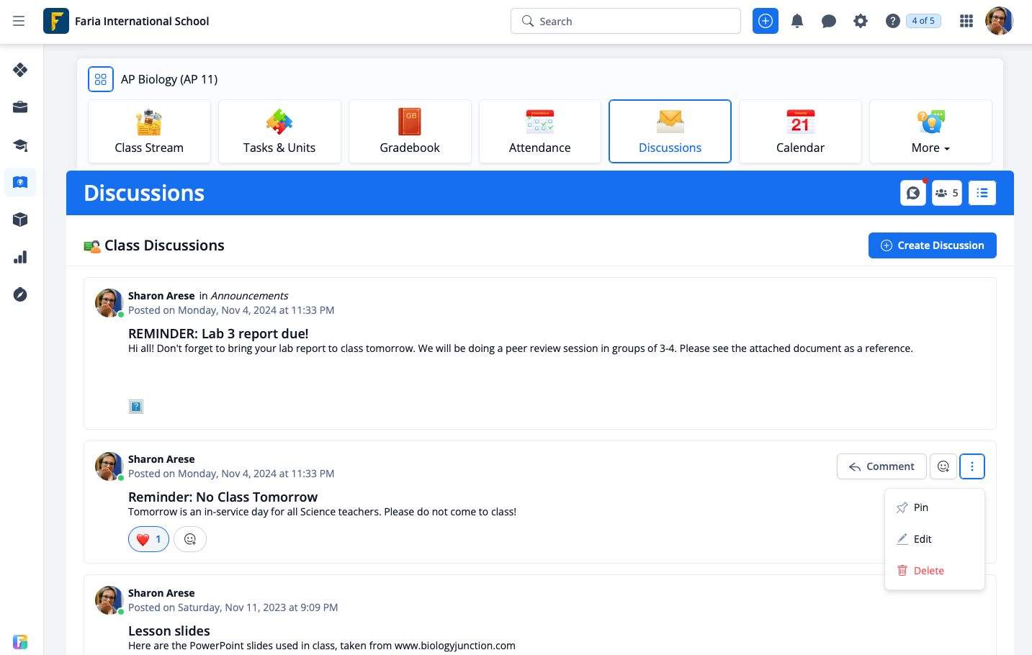Open the help question mark icon
This screenshot has height=655, width=1032.
pyautogui.click(x=893, y=22)
